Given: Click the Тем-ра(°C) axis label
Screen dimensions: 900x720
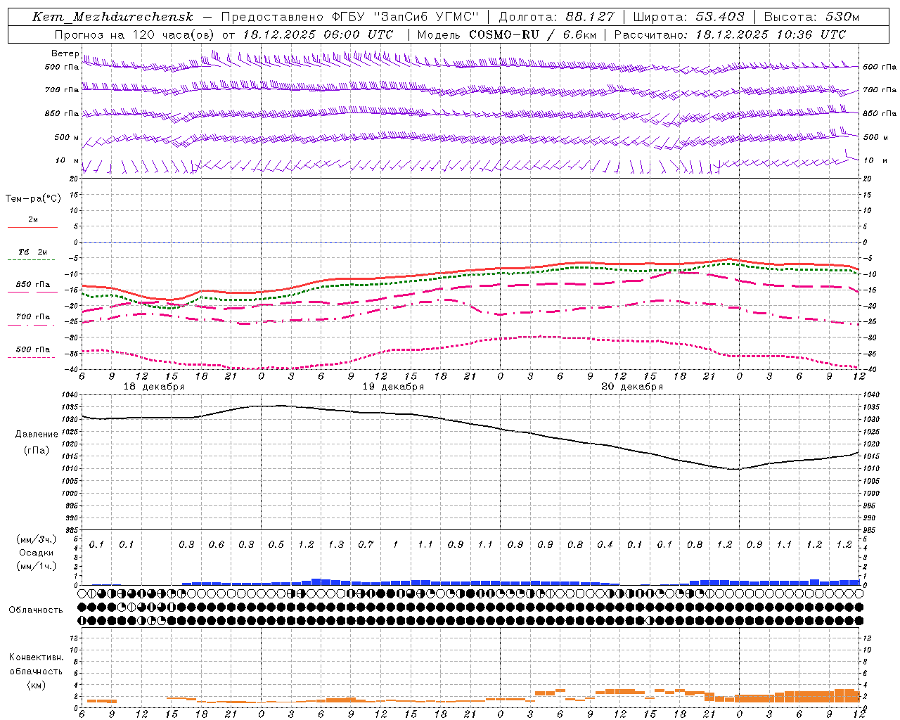Looking at the screenshot, I should pos(33,199).
